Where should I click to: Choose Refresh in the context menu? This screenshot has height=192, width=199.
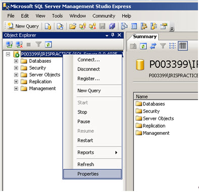(92, 164)
